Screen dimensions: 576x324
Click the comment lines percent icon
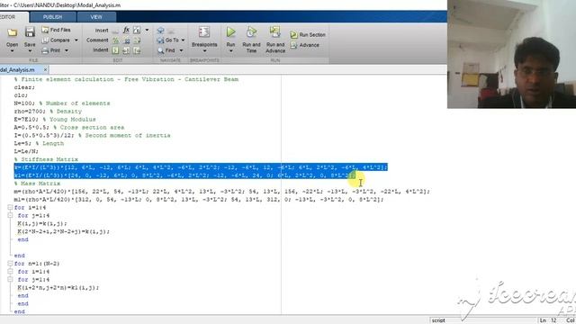[116, 40]
